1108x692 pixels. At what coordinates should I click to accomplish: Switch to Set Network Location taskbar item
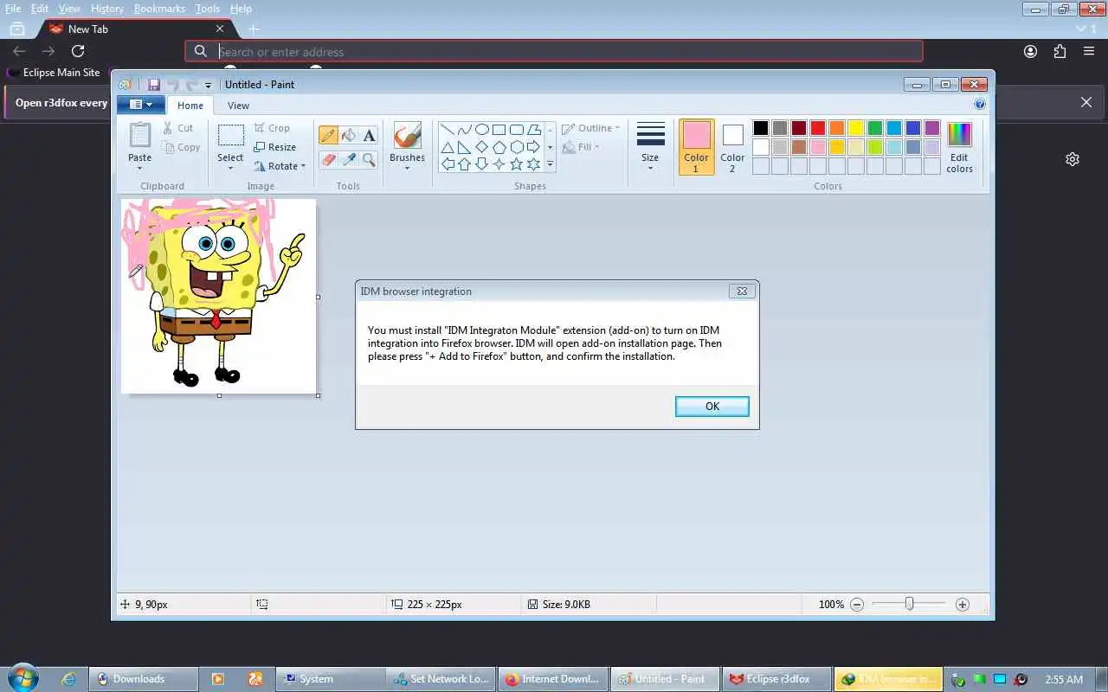441,679
